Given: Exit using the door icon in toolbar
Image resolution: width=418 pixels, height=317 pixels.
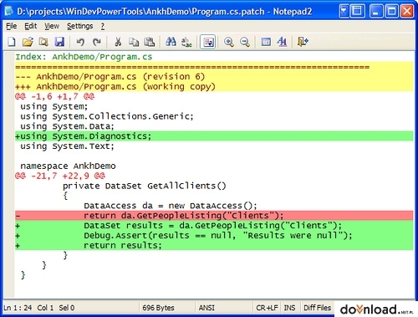Looking at the screenshot, I should pyautogui.click(x=303, y=42).
